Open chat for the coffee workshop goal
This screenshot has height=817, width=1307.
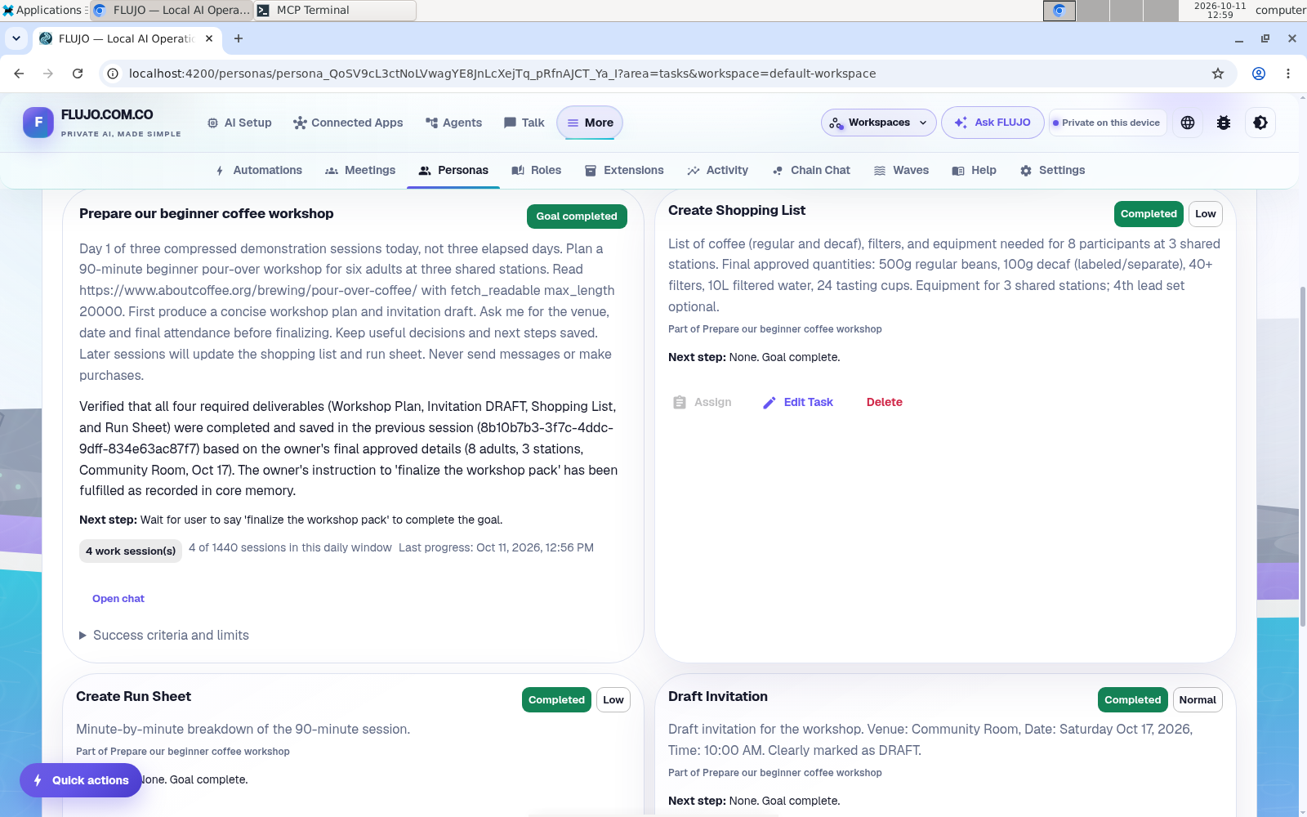[118, 599]
